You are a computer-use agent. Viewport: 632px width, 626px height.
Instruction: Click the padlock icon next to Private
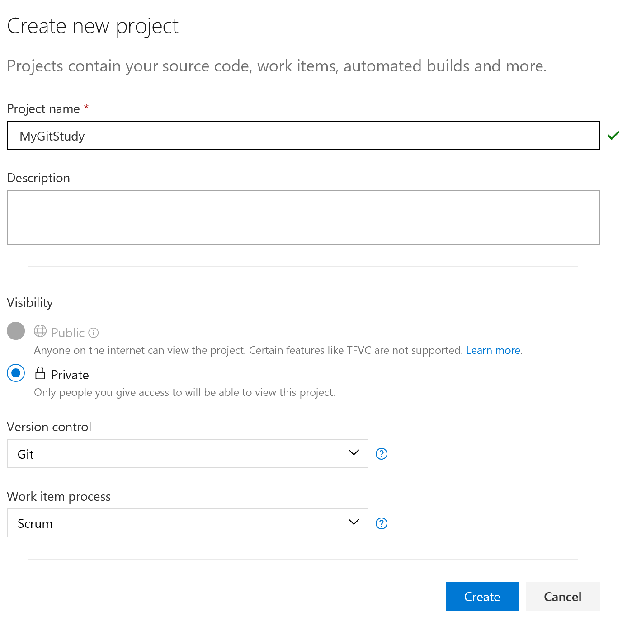point(40,373)
